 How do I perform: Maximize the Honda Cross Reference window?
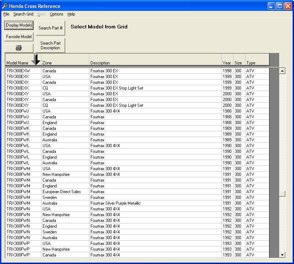pos(280,6)
